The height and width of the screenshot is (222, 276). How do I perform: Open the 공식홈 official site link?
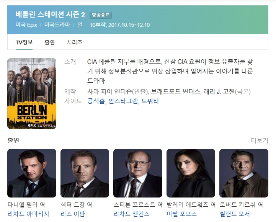click(x=96, y=101)
